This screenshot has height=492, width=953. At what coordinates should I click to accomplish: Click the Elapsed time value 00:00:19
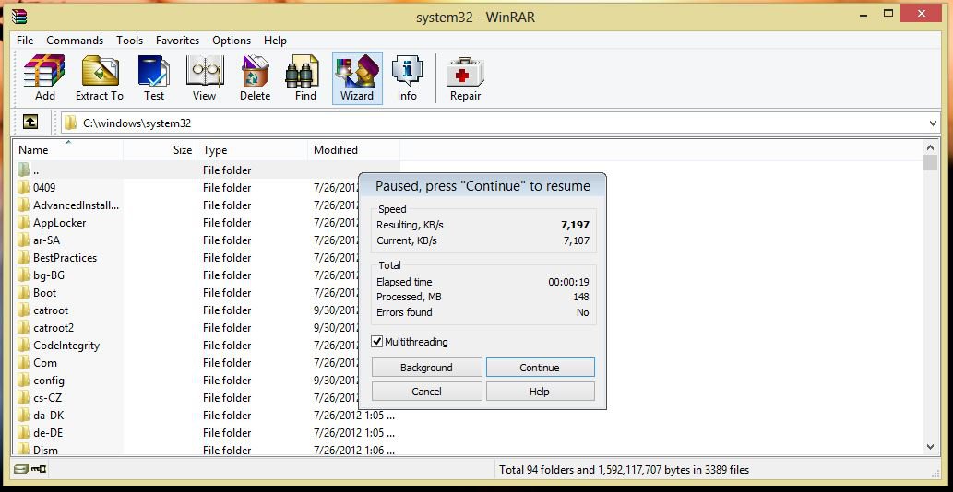tap(568, 282)
